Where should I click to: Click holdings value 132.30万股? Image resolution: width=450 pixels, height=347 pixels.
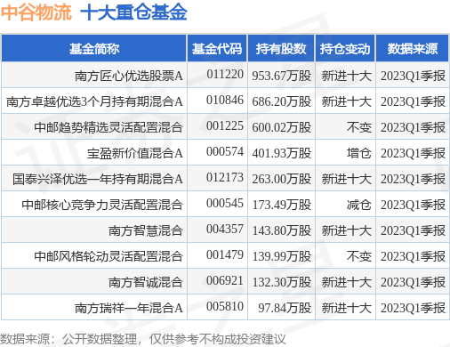click(282, 282)
